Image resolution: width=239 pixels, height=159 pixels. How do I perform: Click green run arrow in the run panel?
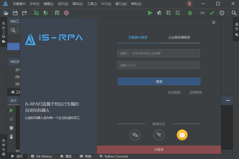11,110
